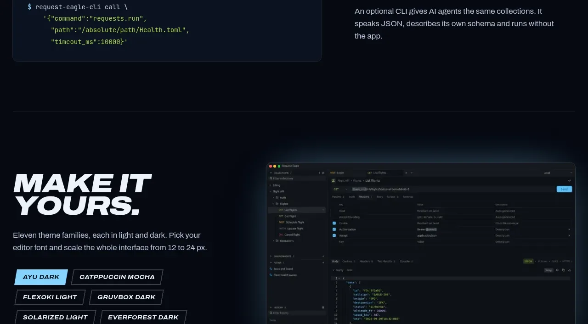
Task: Switch to the Gruvbox Dark theme
Action: 126,297
